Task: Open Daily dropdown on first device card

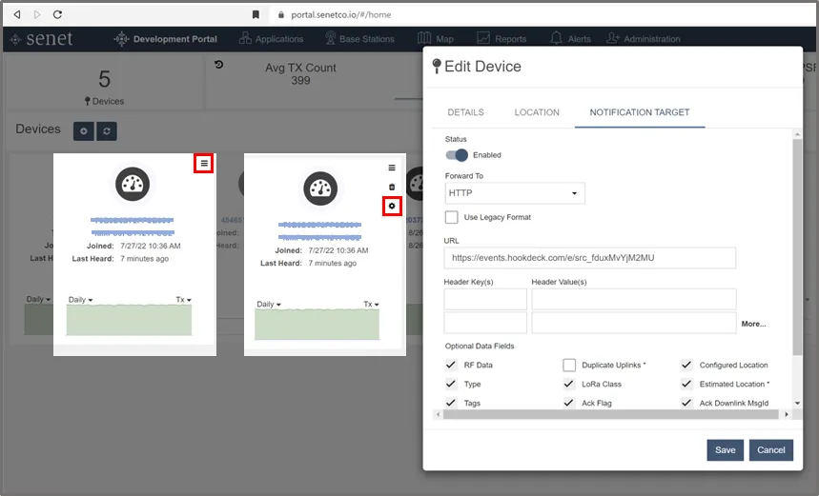Action: tap(80, 299)
